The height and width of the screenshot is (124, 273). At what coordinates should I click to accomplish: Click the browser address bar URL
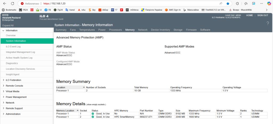(54, 3)
